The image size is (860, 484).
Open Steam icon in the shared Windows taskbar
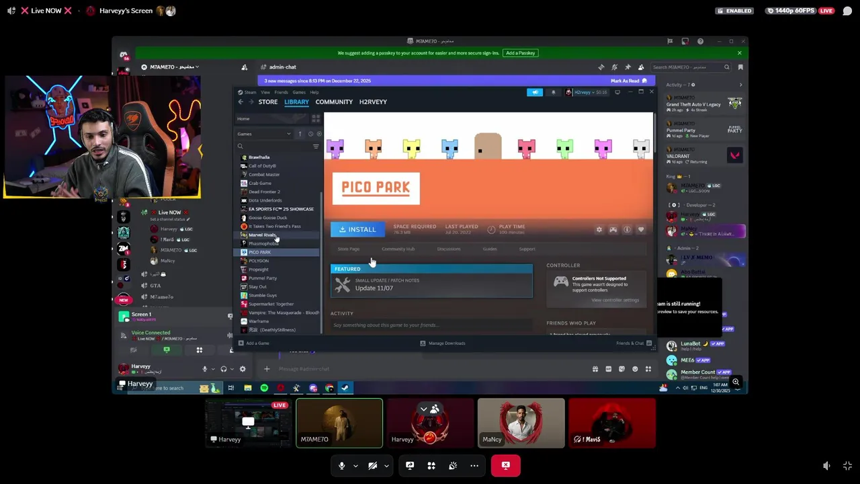click(x=345, y=388)
